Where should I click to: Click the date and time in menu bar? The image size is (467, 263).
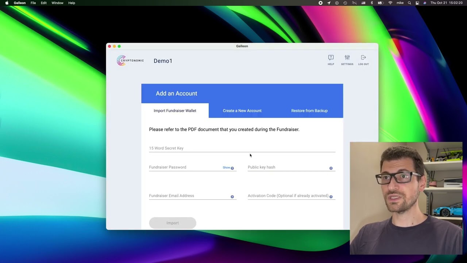point(446,3)
